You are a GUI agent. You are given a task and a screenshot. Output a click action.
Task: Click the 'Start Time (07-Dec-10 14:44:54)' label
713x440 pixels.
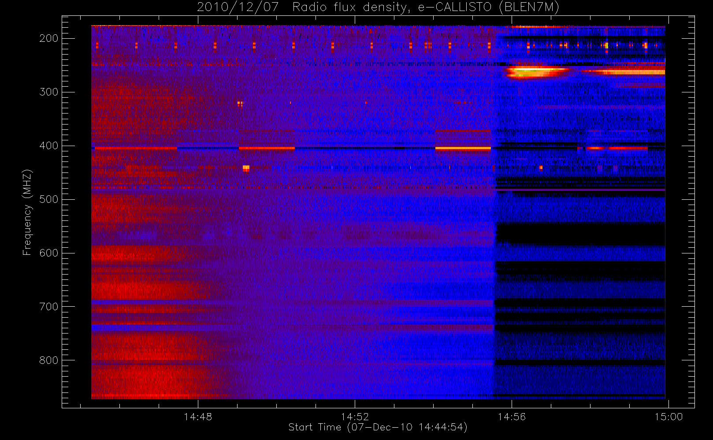tap(378, 427)
